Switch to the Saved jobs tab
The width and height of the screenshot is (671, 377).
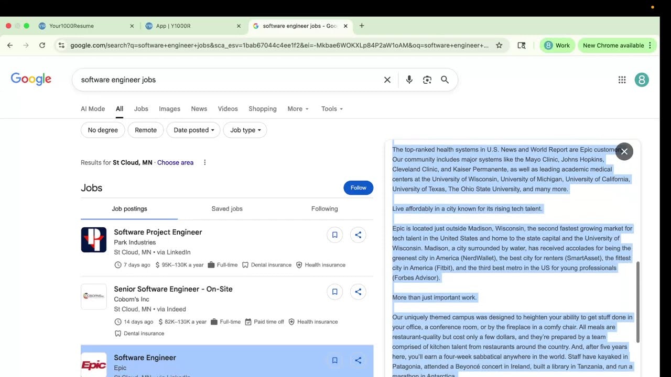[x=227, y=208]
